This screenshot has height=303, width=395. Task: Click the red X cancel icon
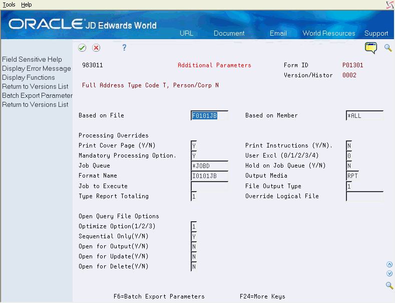point(96,48)
